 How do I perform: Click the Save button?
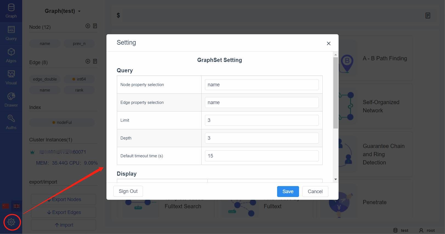(288, 191)
